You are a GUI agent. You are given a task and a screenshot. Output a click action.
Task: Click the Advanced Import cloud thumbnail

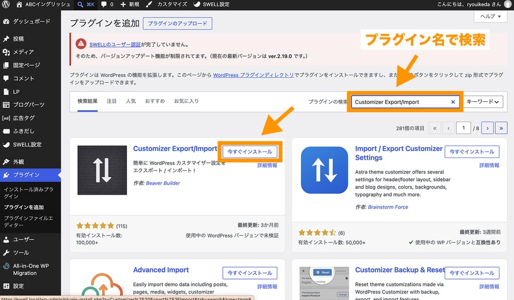click(102, 285)
